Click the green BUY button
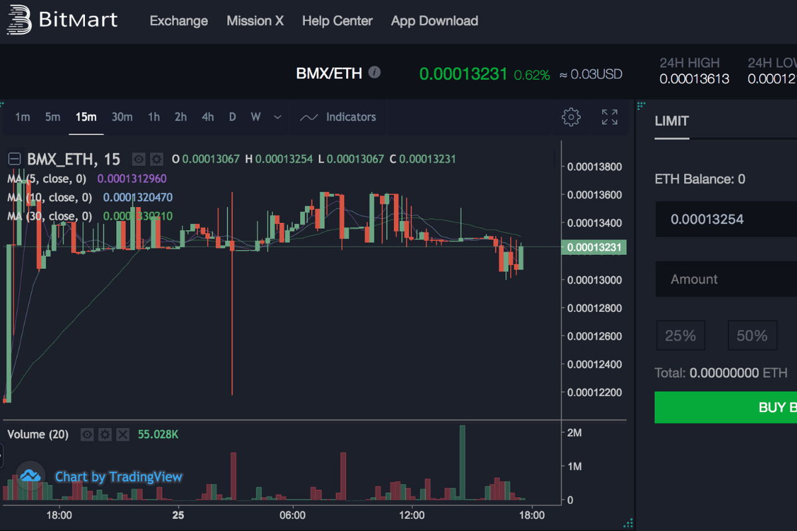The image size is (797, 531). 726,408
